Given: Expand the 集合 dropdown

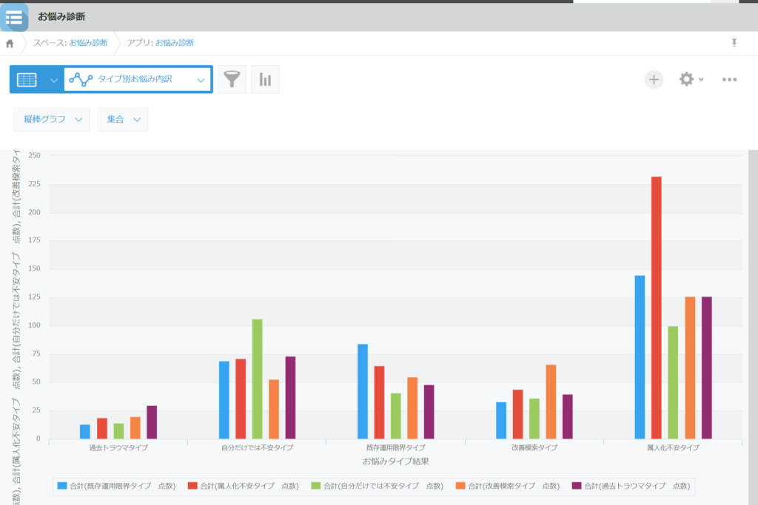Looking at the screenshot, I should 122,120.
